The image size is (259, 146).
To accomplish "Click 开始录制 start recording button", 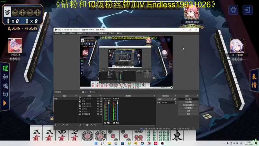I will 188,102.
